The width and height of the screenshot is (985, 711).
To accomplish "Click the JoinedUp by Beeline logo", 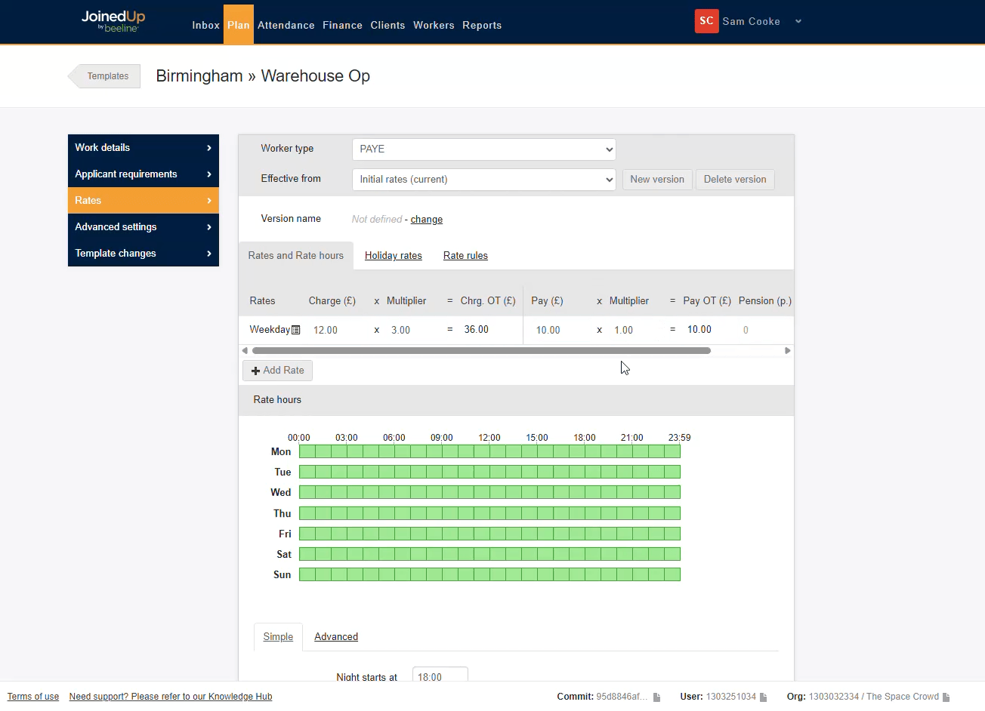I will (113, 21).
